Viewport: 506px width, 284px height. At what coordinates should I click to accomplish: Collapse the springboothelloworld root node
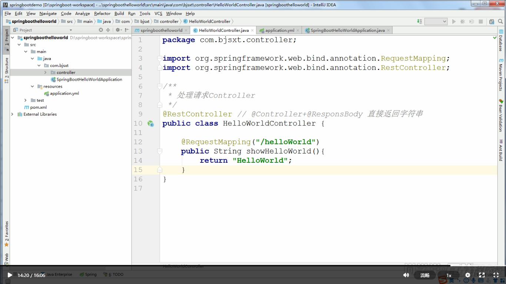pyautogui.click(x=13, y=37)
